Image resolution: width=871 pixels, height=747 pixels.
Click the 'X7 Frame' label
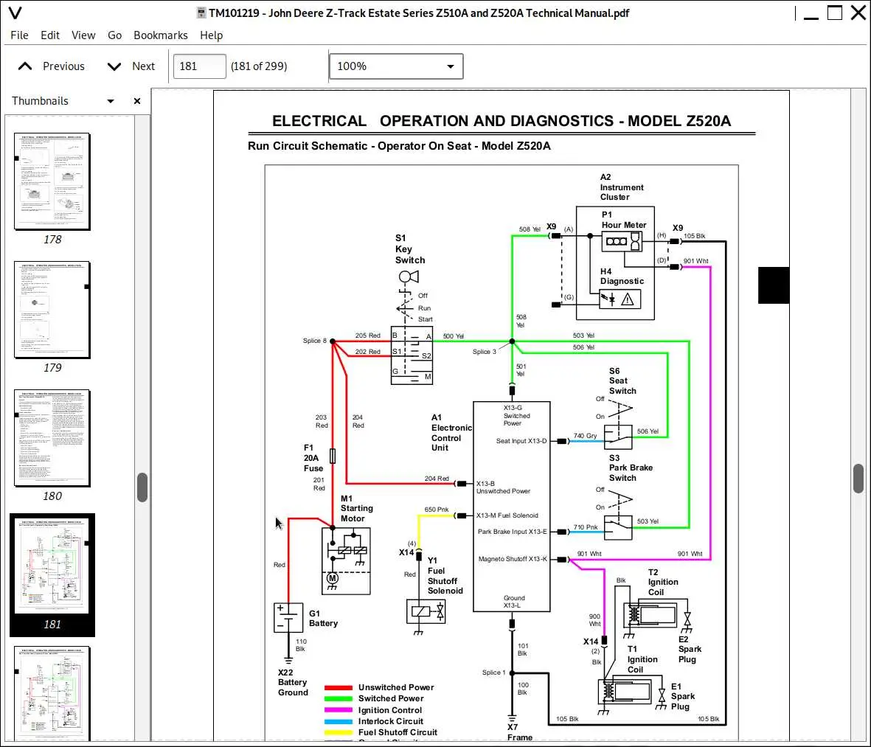click(519, 732)
